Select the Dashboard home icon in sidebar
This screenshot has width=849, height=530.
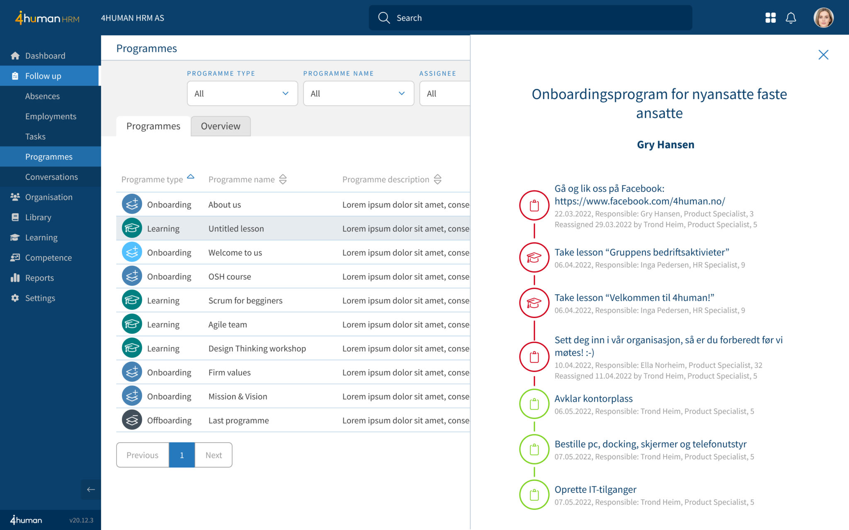point(15,55)
